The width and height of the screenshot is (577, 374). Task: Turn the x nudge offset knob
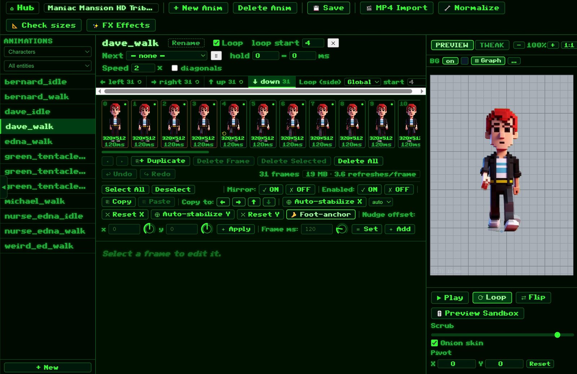coord(149,229)
